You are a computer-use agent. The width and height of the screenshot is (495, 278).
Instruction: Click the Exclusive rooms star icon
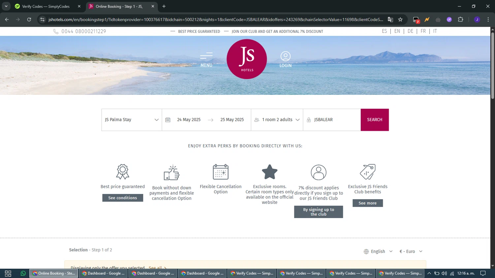click(270, 172)
